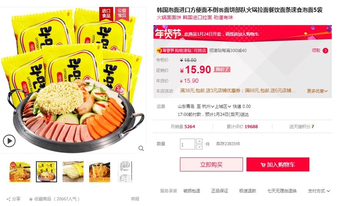
Task: Click the star to favorite this product
Action: click(31, 199)
